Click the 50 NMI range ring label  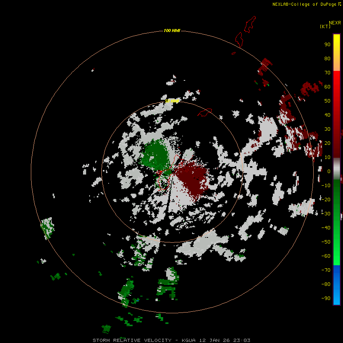pyautogui.click(x=172, y=101)
